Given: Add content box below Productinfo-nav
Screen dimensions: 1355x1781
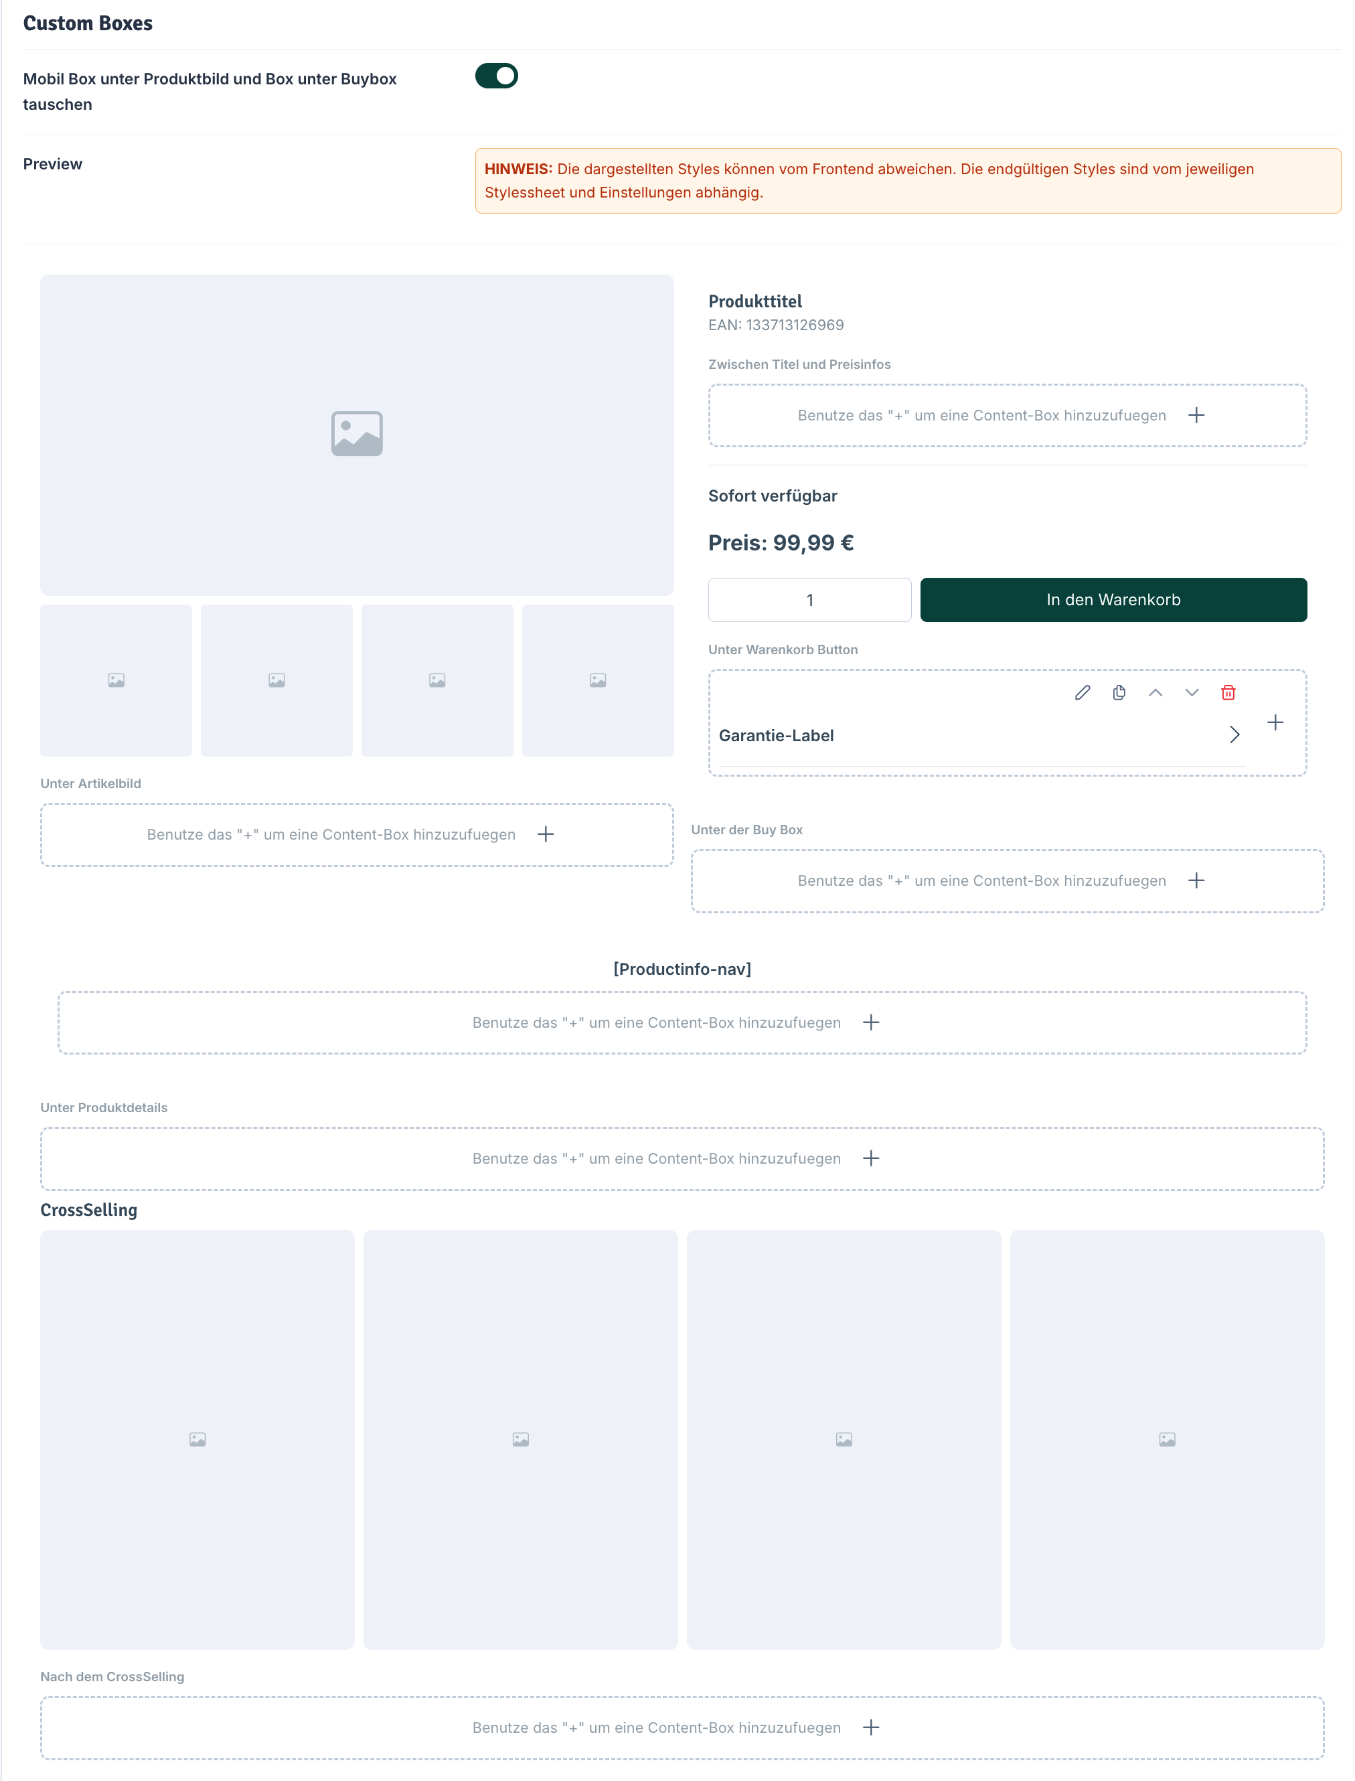Looking at the screenshot, I should pos(871,1023).
